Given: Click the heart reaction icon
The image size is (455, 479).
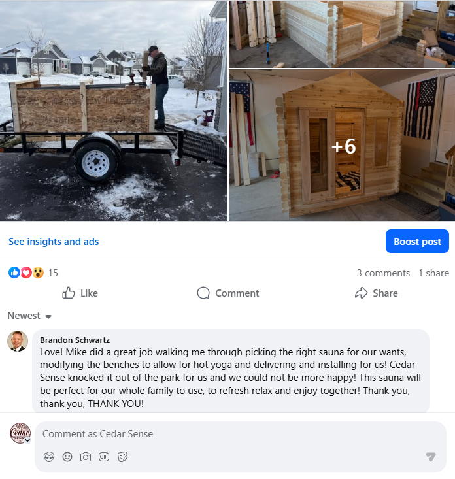Looking at the screenshot, I should (26, 273).
